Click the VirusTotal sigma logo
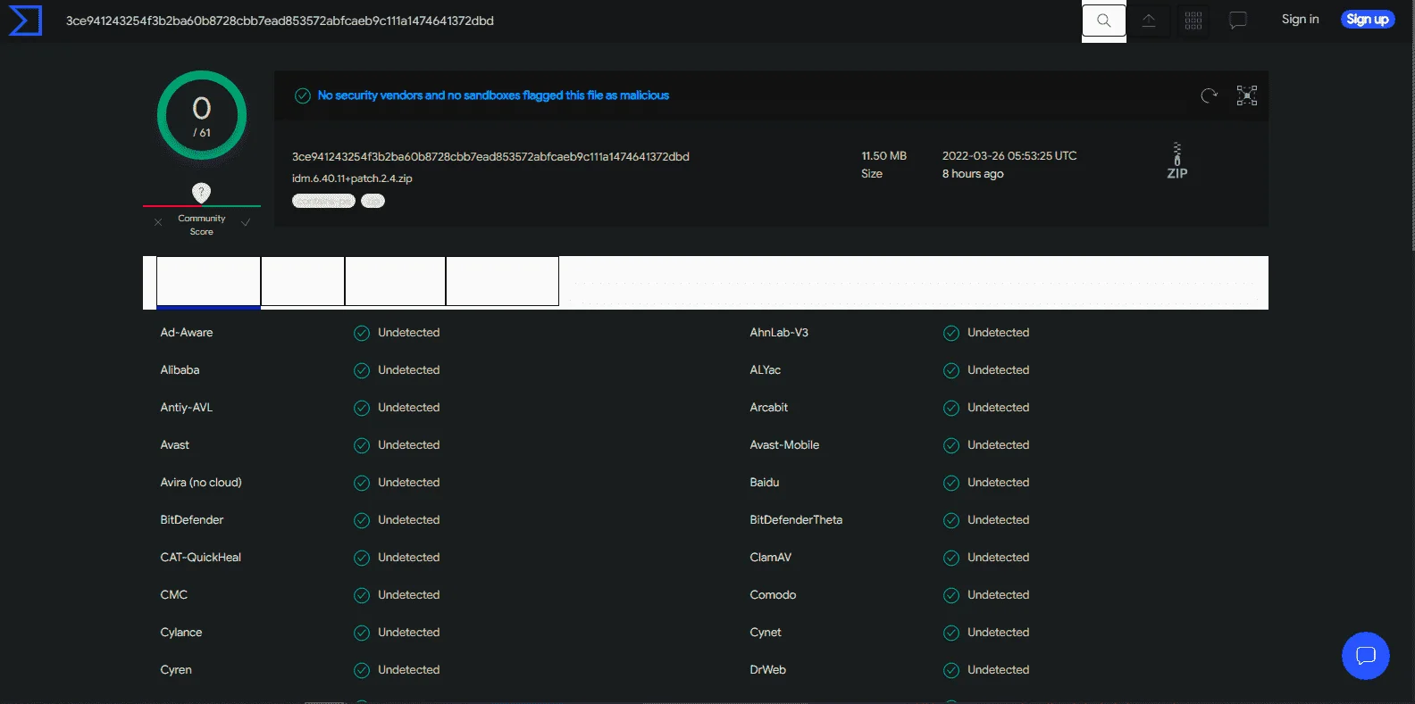Screen dimensions: 1415x704 click(25, 20)
